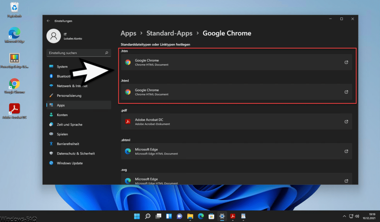Open Chat icon in taskbar
The width and height of the screenshot is (380, 222).
(179, 216)
